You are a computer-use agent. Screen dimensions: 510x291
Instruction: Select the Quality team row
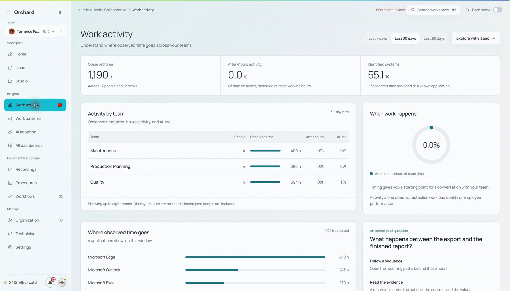click(x=218, y=182)
